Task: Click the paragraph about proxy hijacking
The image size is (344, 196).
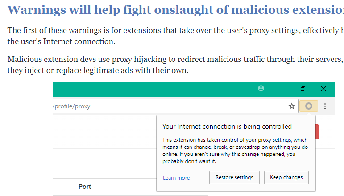Action: (x=175, y=65)
